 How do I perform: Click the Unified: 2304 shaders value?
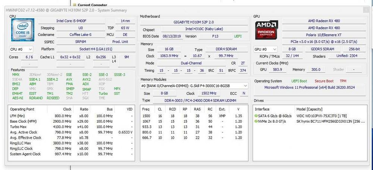(347, 56)
